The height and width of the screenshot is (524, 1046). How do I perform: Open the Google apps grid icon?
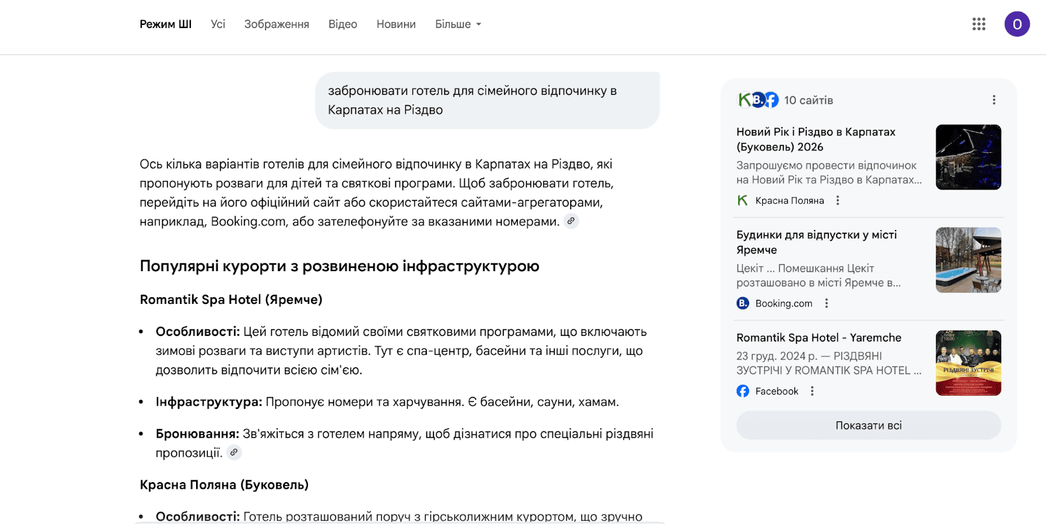(x=979, y=24)
